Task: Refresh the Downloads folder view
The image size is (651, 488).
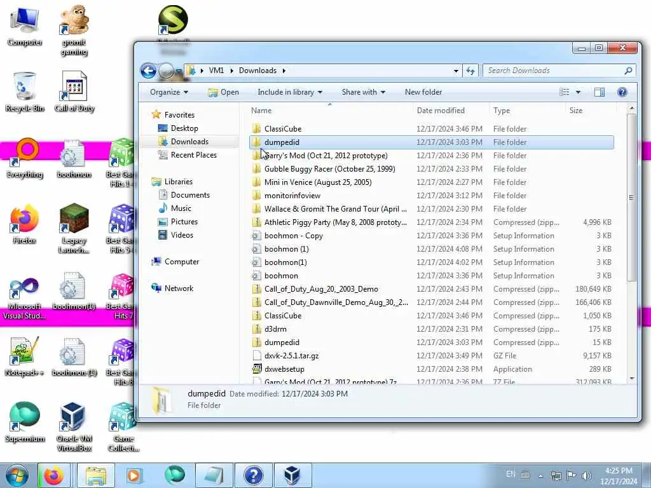Action: [470, 71]
